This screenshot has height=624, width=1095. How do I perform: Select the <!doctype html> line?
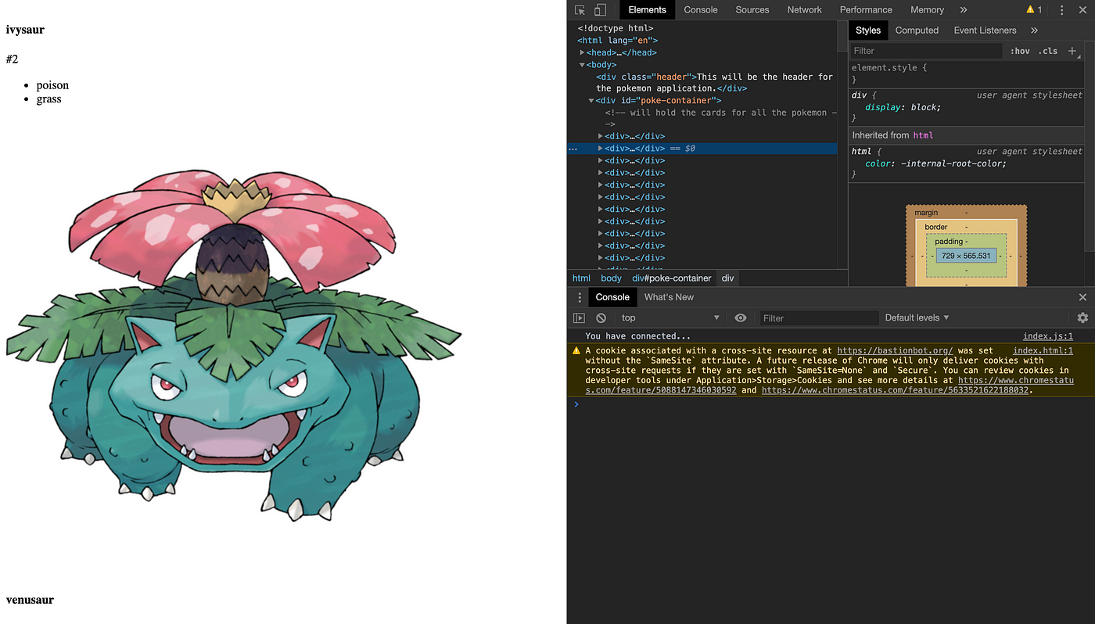click(x=616, y=28)
